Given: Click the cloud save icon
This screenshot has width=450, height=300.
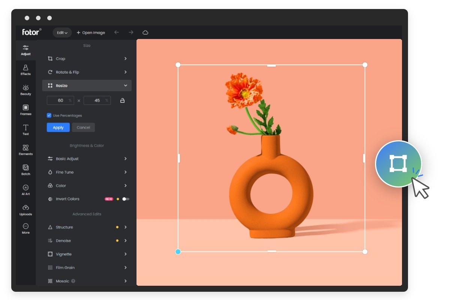Looking at the screenshot, I should [x=145, y=33].
